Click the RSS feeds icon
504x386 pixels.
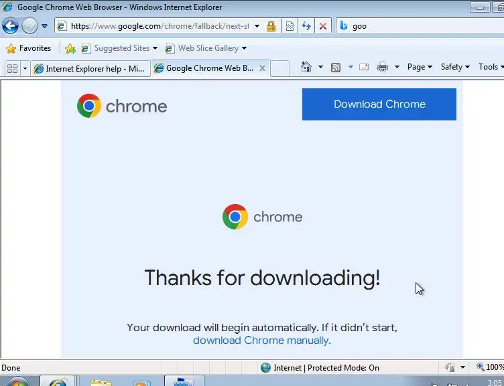336,67
